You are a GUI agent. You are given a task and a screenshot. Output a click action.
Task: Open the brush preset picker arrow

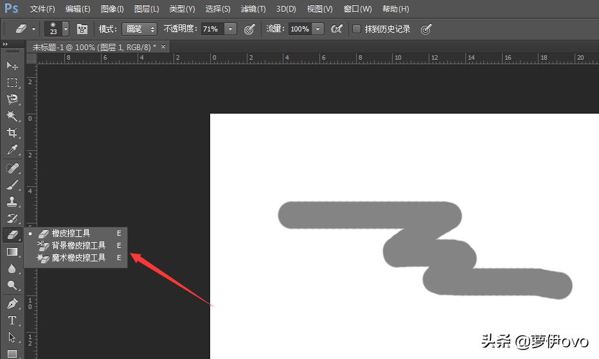point(66,30)
